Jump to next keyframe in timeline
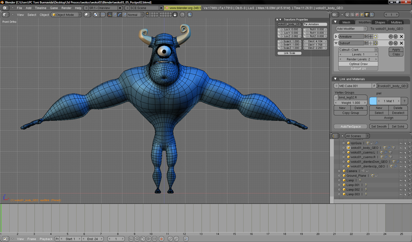This screenshot has height=242, width=412. tap(149, 239)
